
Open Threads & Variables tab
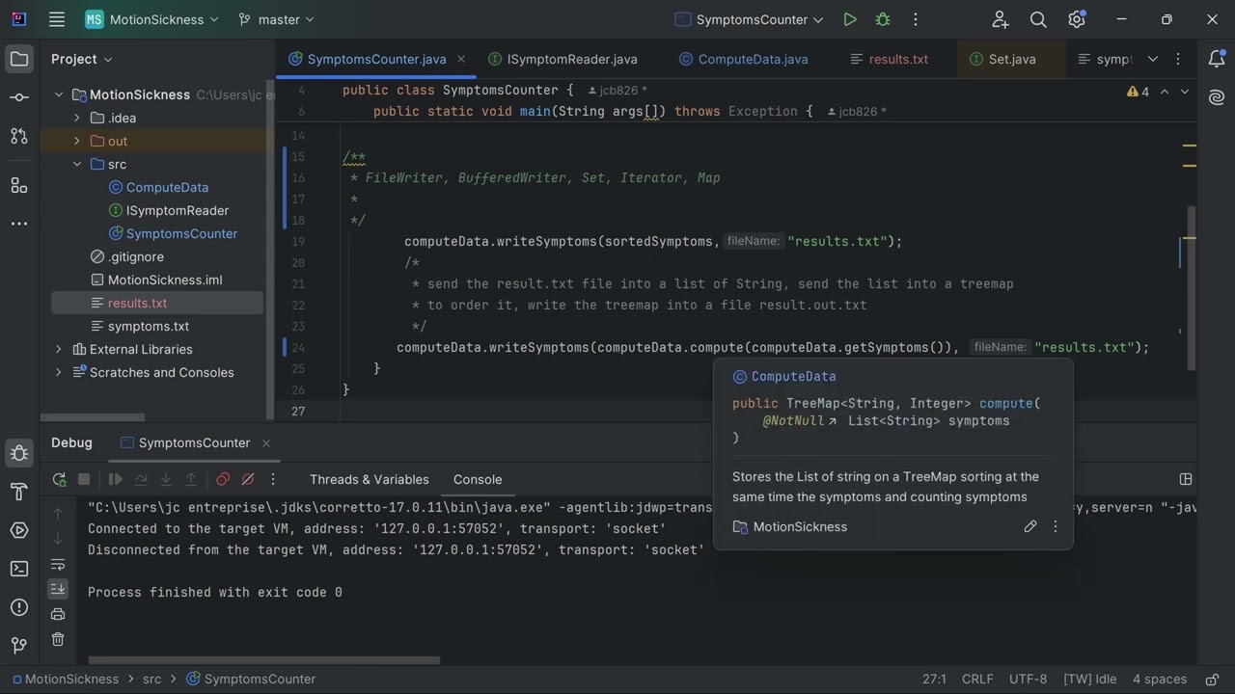pos(369,479)
